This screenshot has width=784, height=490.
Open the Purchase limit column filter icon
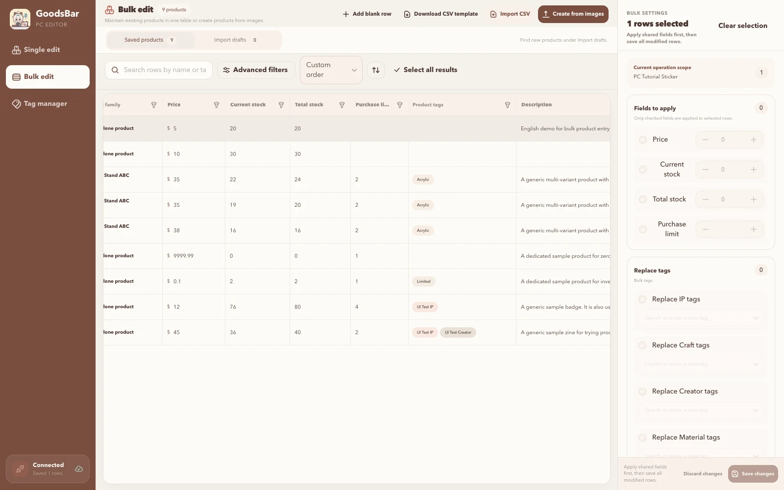point(400,105)
